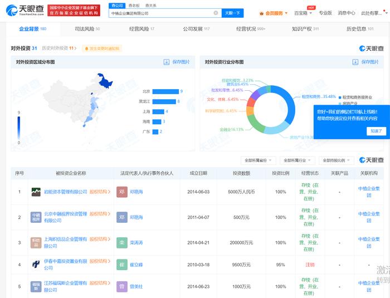The height and width of the screenshot is (298, 390).
Task: Expand 历史对外投资 11 via its chevron
Action: point(76,48)
